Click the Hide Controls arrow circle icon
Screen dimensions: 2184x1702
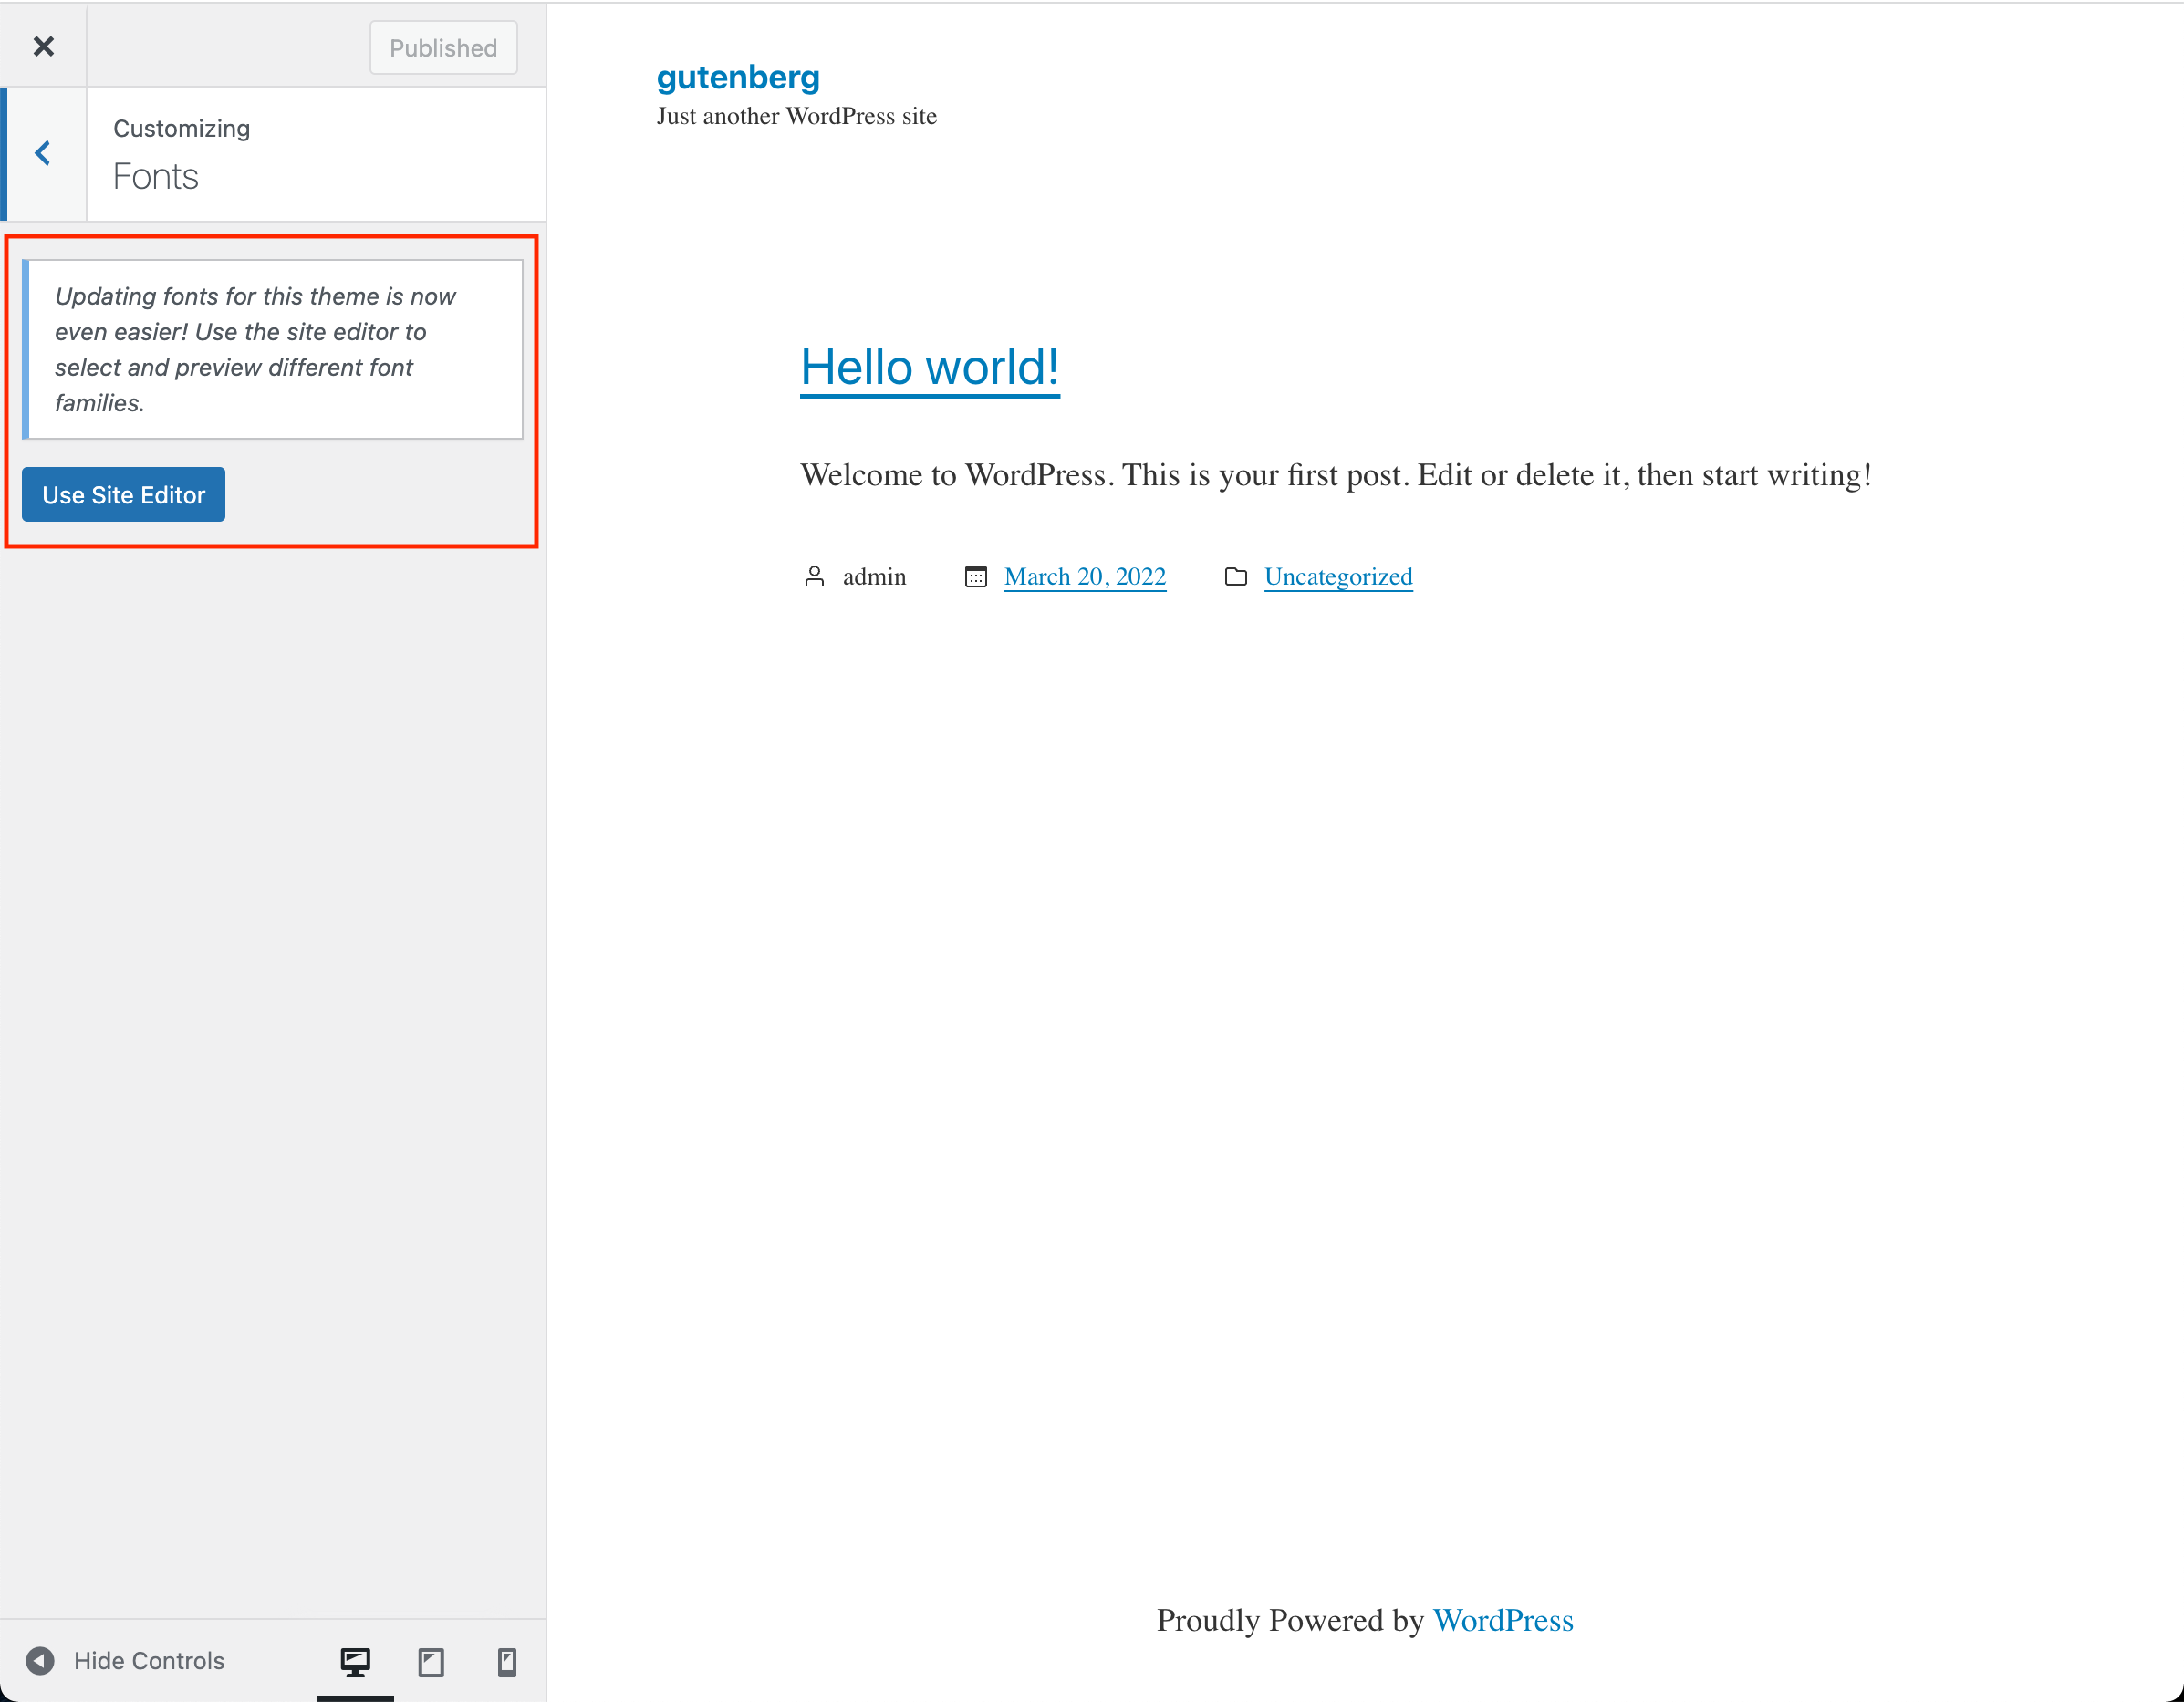click(x=40, y=1661)
